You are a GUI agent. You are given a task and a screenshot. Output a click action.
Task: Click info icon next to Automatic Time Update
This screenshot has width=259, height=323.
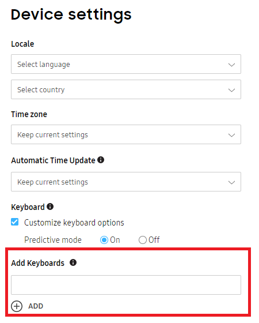[x=101, y=160]
